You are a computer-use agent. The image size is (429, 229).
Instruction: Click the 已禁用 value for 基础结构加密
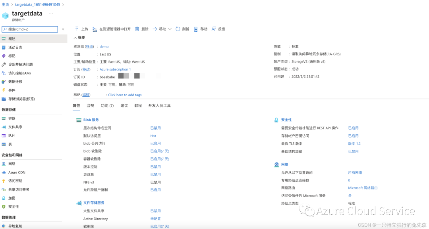[353, 151]
